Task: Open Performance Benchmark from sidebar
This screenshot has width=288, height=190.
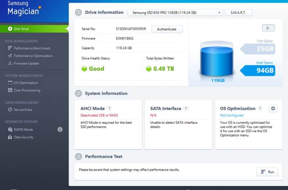Action: point(32,48)
